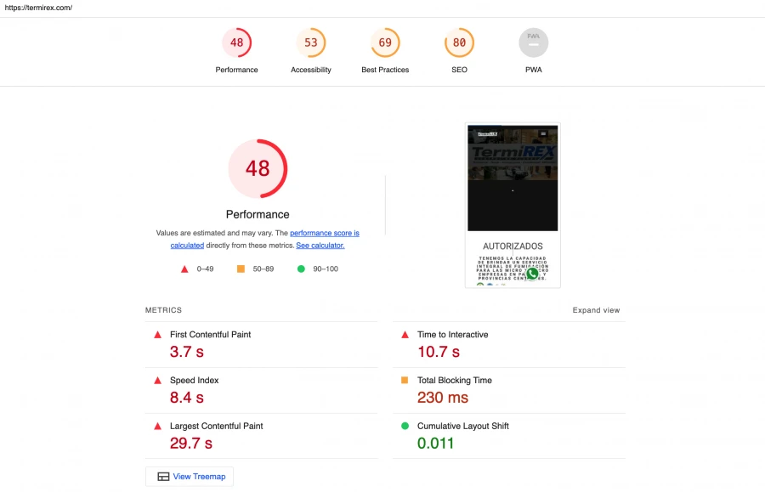The image size is (765, 492).
Task: Click the Speed Index metric label
Action: tap(194, 381)
